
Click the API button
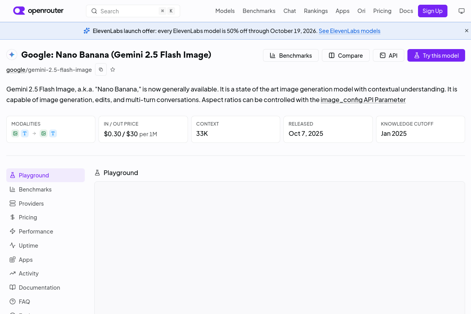[x=389, y=55]
